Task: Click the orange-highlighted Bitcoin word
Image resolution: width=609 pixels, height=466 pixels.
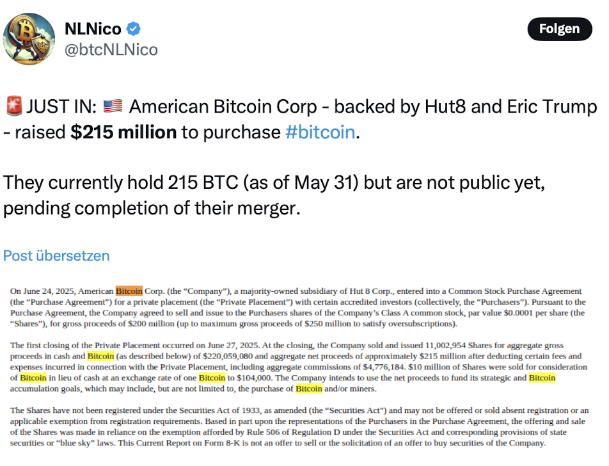Action: 129,291
